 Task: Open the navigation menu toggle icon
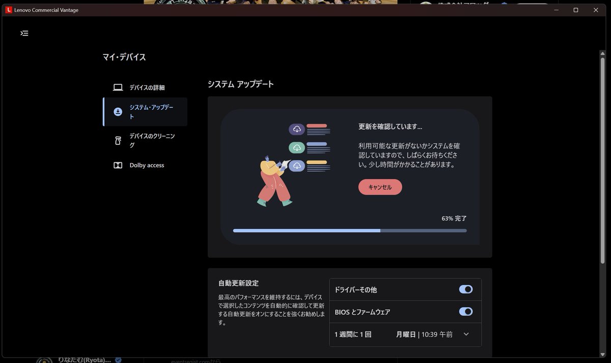24,33
